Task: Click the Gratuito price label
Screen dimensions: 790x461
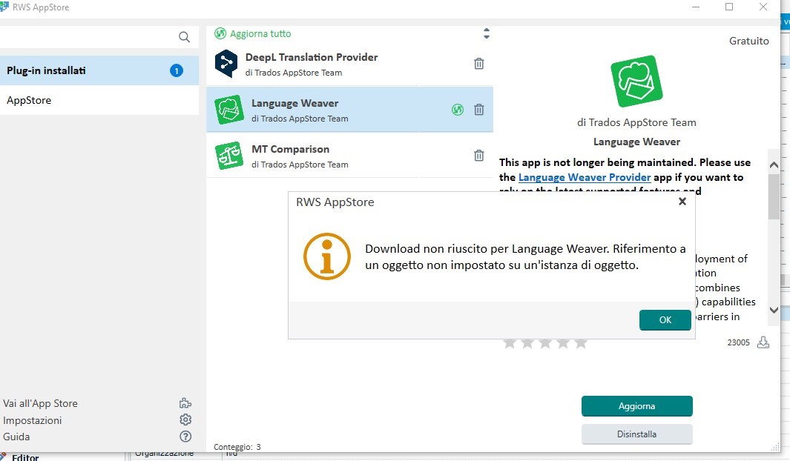Action: click(x=748, y=41)
